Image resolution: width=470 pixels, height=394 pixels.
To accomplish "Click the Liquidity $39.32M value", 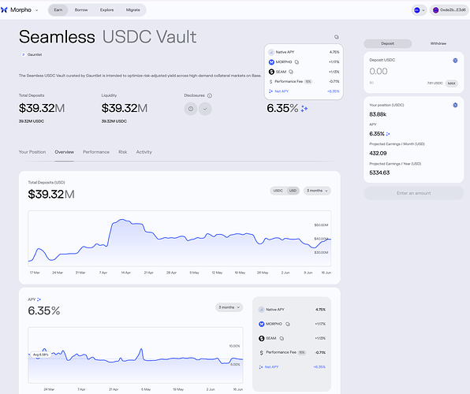I will [125, 108].
